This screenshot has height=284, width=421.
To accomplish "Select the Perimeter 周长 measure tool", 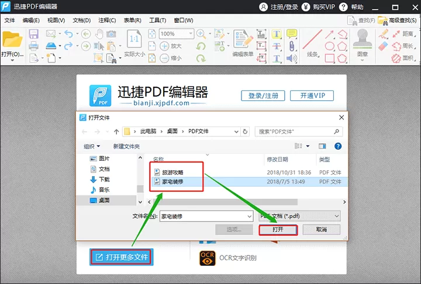I will click(x=403, y=46).
